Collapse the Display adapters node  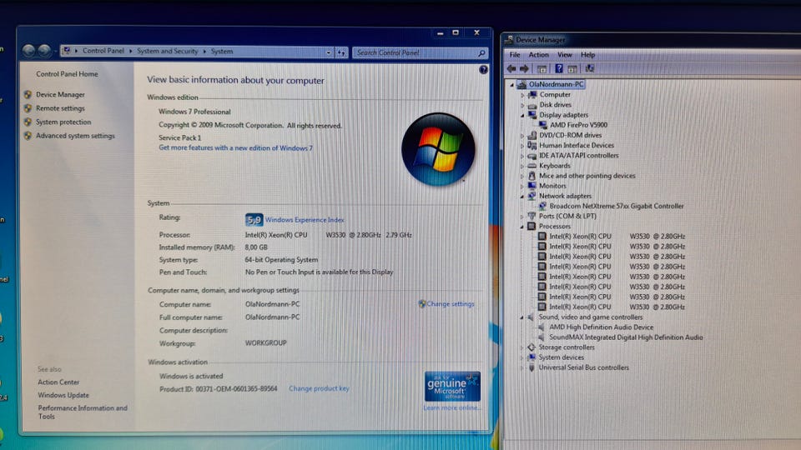522,115
